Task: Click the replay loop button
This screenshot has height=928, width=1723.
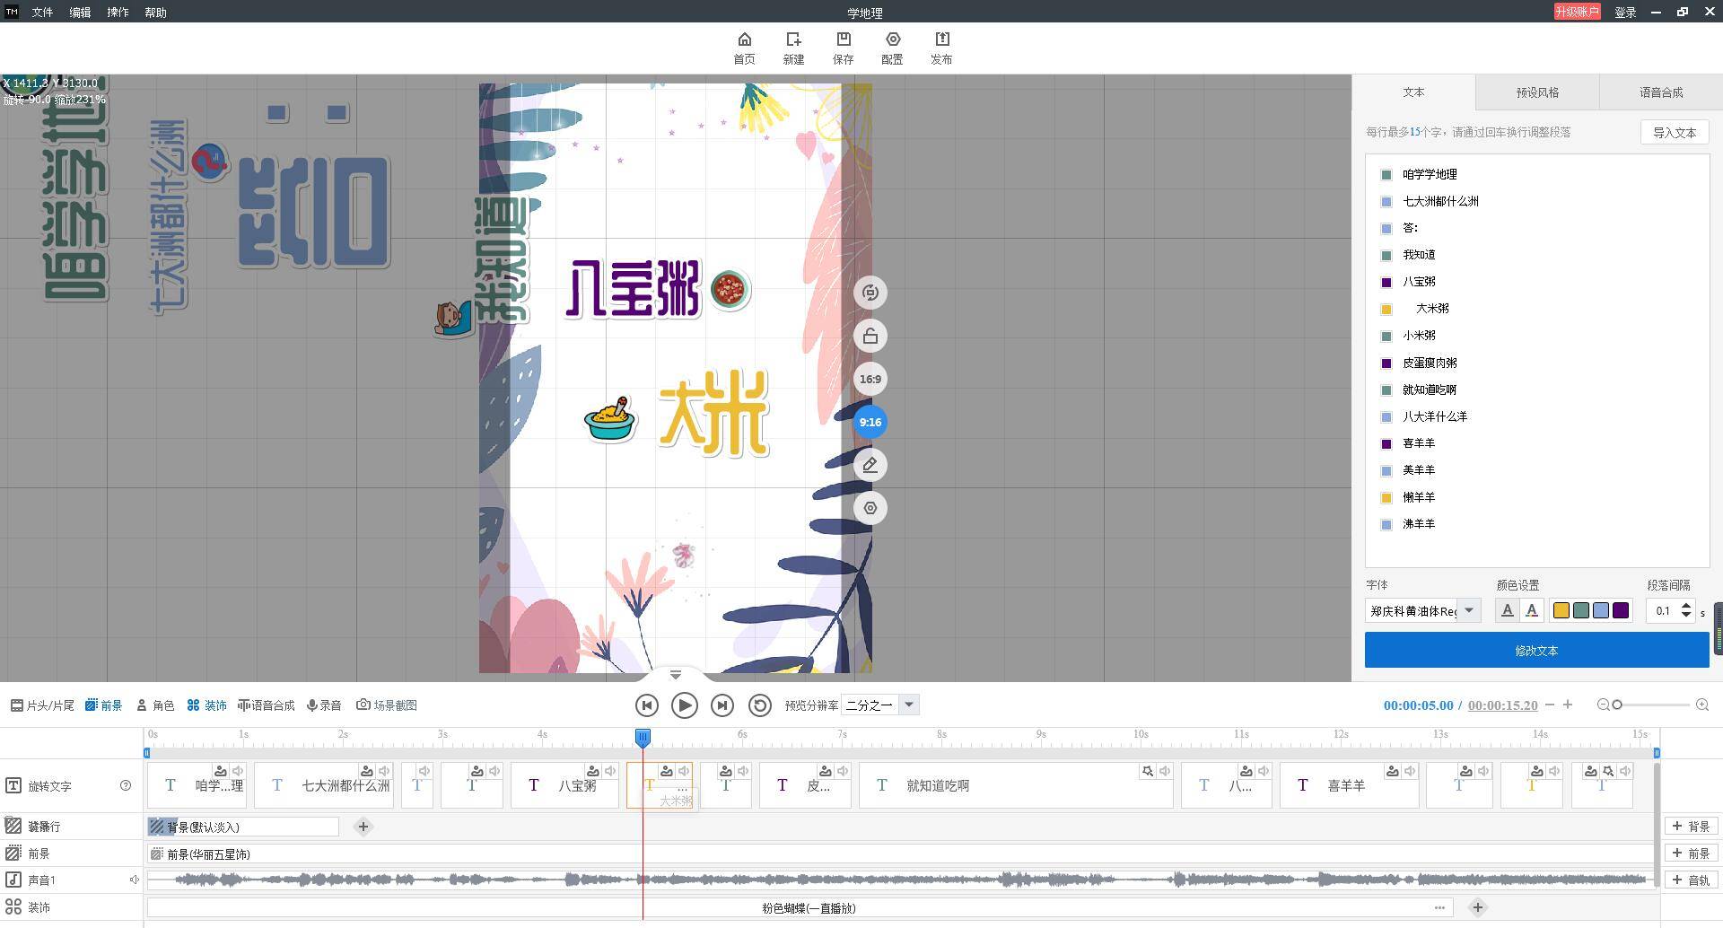Action: tap(759, 705)
